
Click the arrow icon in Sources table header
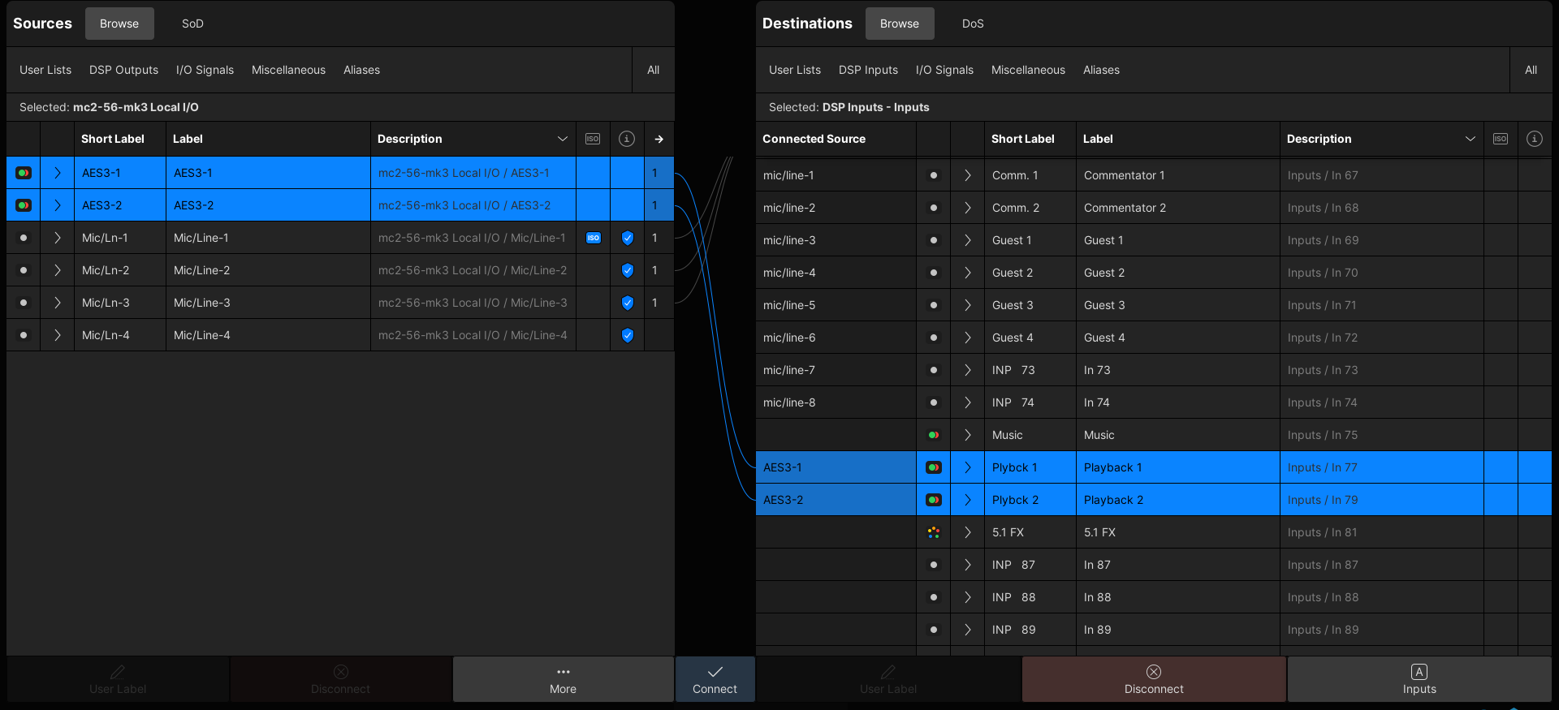[x=659, y=139]
